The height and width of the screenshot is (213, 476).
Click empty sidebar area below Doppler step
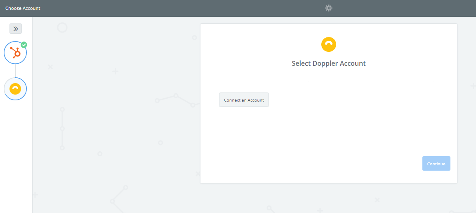click(x=16, y=157)
